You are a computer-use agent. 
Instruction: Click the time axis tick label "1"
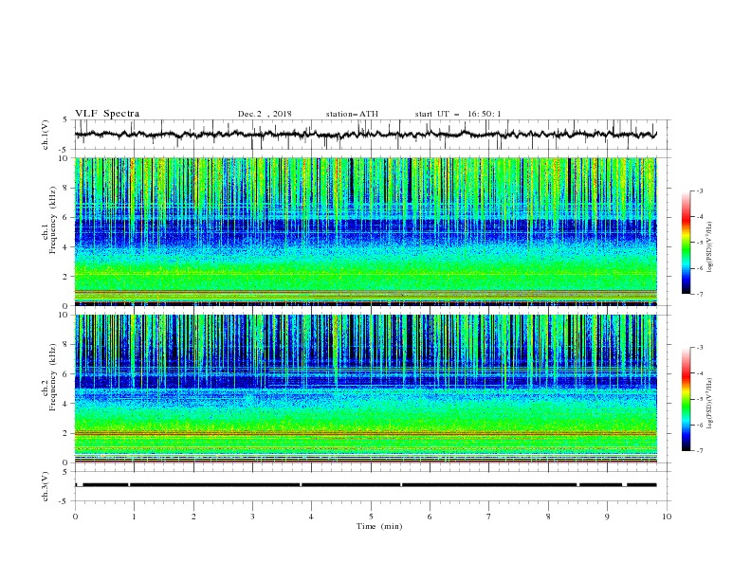coord(134,517)
